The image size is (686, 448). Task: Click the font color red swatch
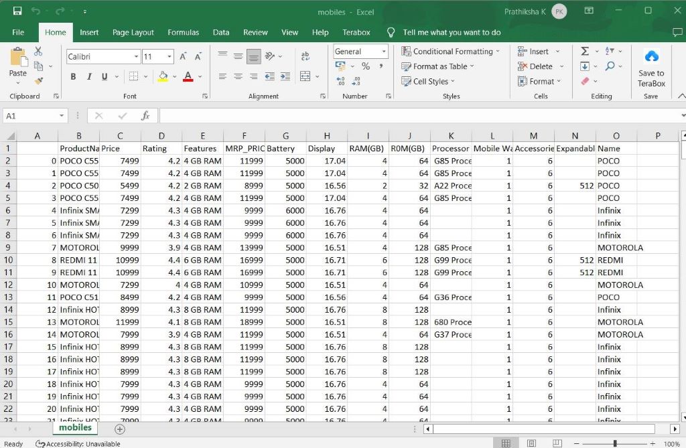point(188,77)
